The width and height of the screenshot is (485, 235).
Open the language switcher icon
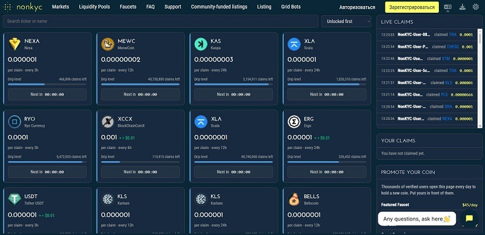click(x=447, y=7)
